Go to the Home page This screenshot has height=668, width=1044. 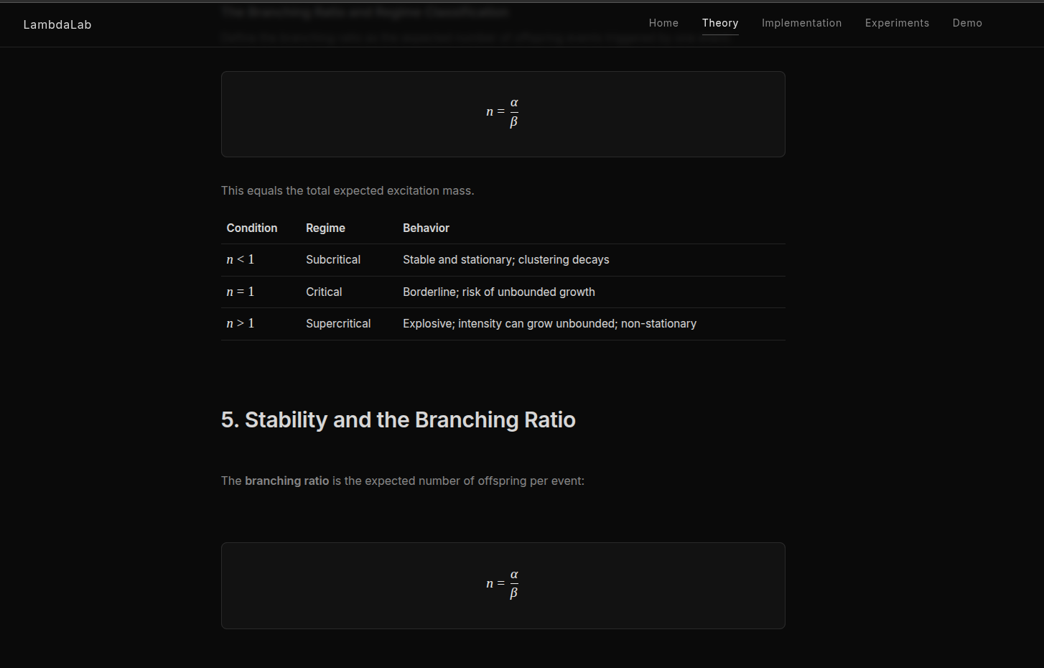(663, 23)
